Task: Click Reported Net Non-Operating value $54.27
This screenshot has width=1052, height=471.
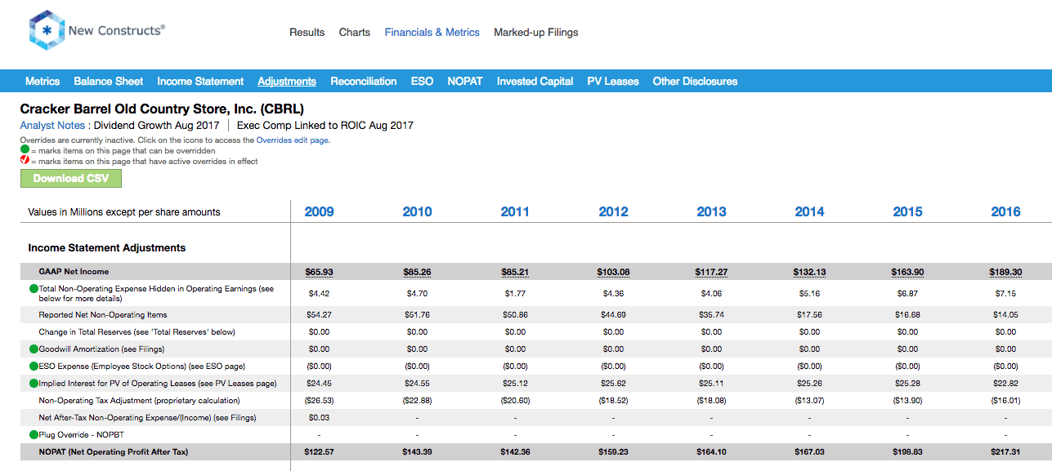Action: tap(320, 315)
